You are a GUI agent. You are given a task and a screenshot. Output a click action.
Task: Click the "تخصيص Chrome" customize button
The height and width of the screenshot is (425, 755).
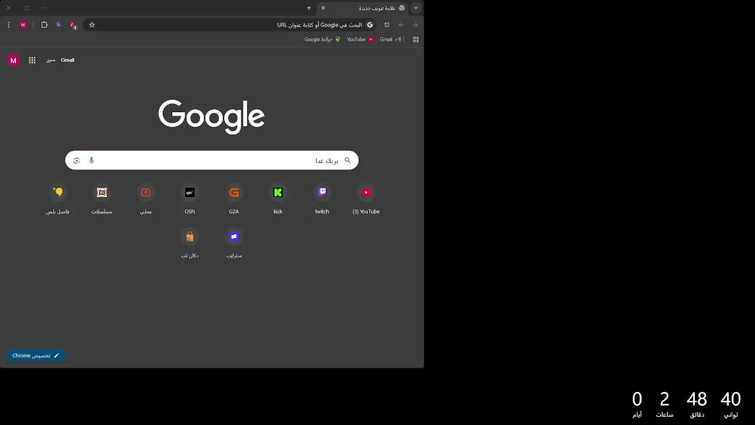tap(36, 355)
